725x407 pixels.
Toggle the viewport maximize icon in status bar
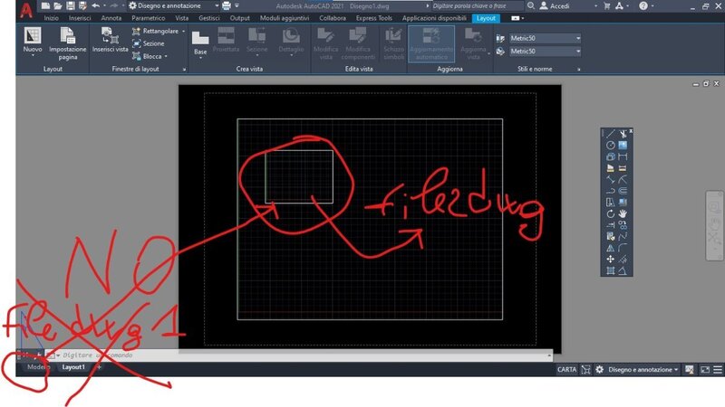click(x=585, y=369)
